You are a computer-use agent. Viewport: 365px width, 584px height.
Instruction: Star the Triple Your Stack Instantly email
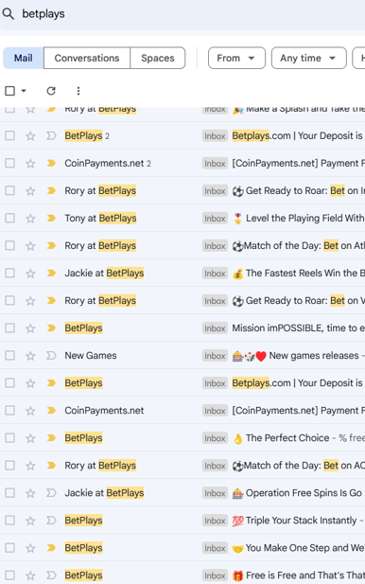point(30,521)
